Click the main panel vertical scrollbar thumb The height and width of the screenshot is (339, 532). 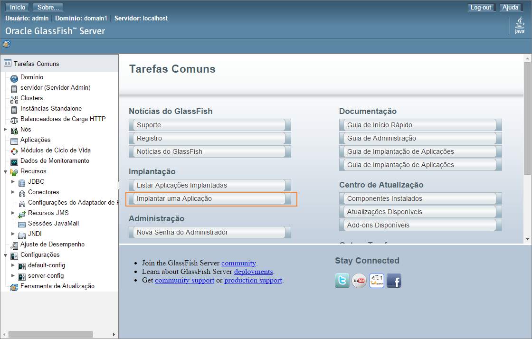[527, 118]
